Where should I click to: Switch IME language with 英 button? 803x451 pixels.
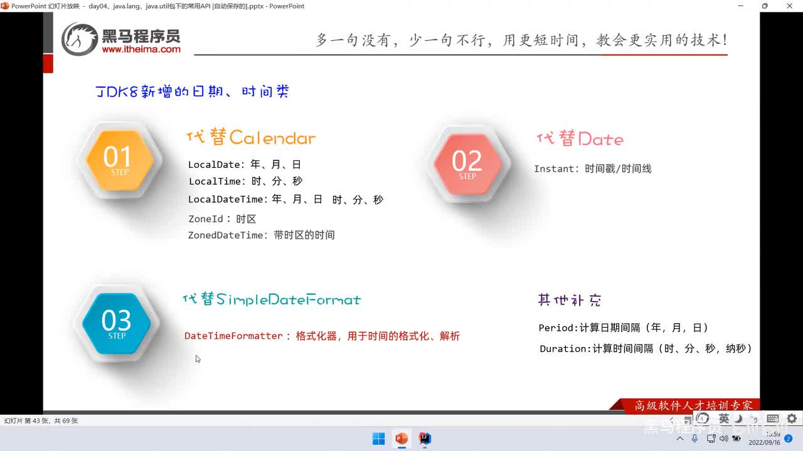pos(724,418)
